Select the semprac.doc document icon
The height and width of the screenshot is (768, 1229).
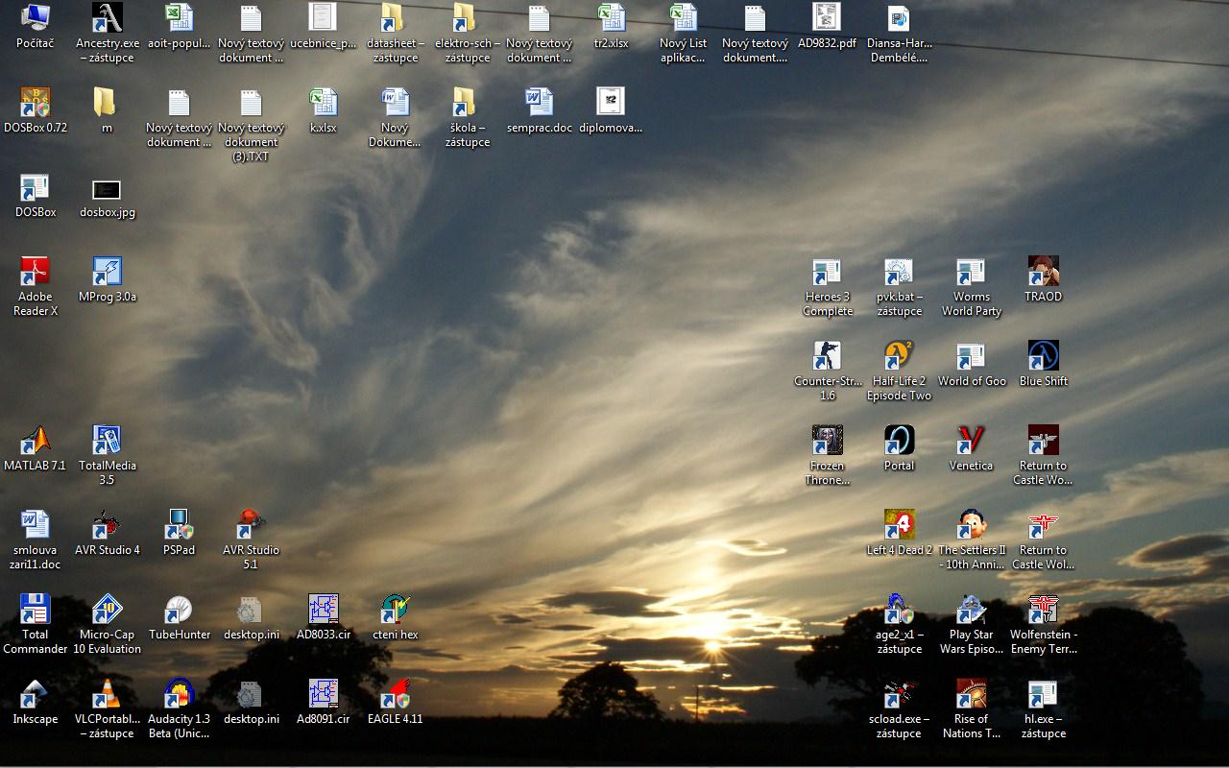[x=539, y=103]
